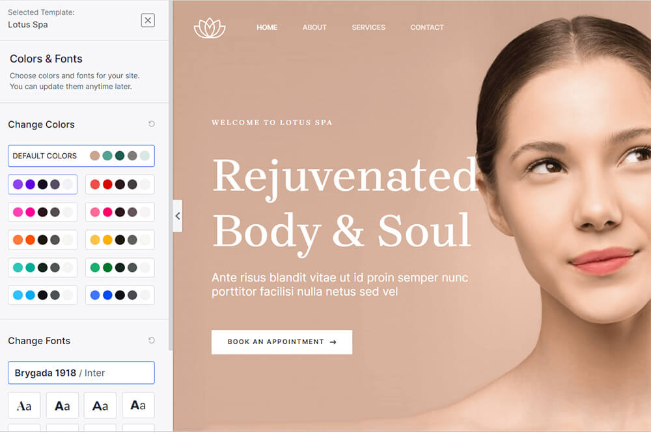
Task: Choose the royal blue color palette
Action: [x=120, y=295]
